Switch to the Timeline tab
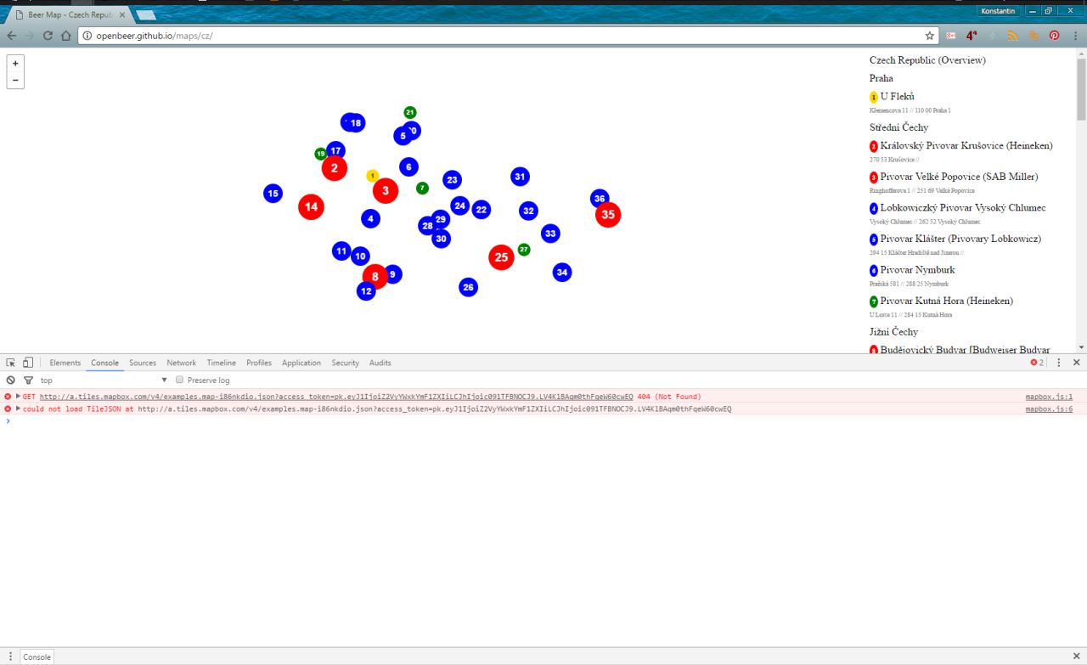Viewport: 1087px width, 665px height. (x=222, y=363)
